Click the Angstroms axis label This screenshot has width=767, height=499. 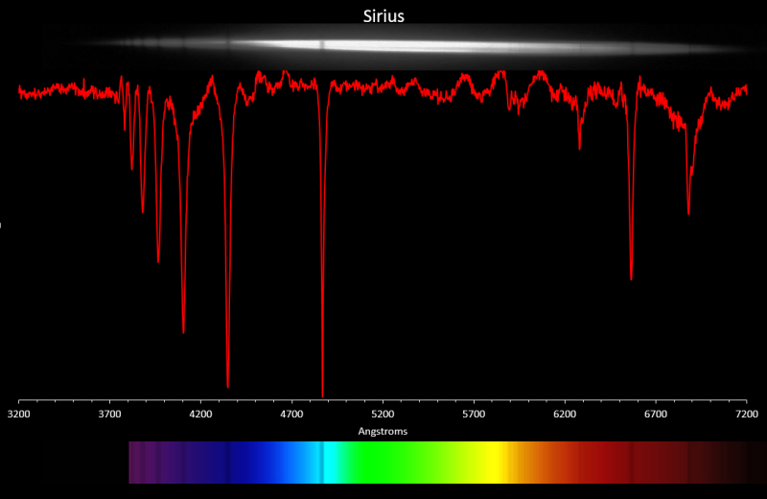point(383,431)
